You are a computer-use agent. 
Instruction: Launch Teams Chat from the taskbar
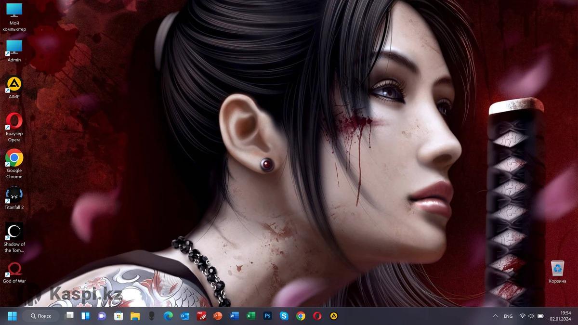102,316
